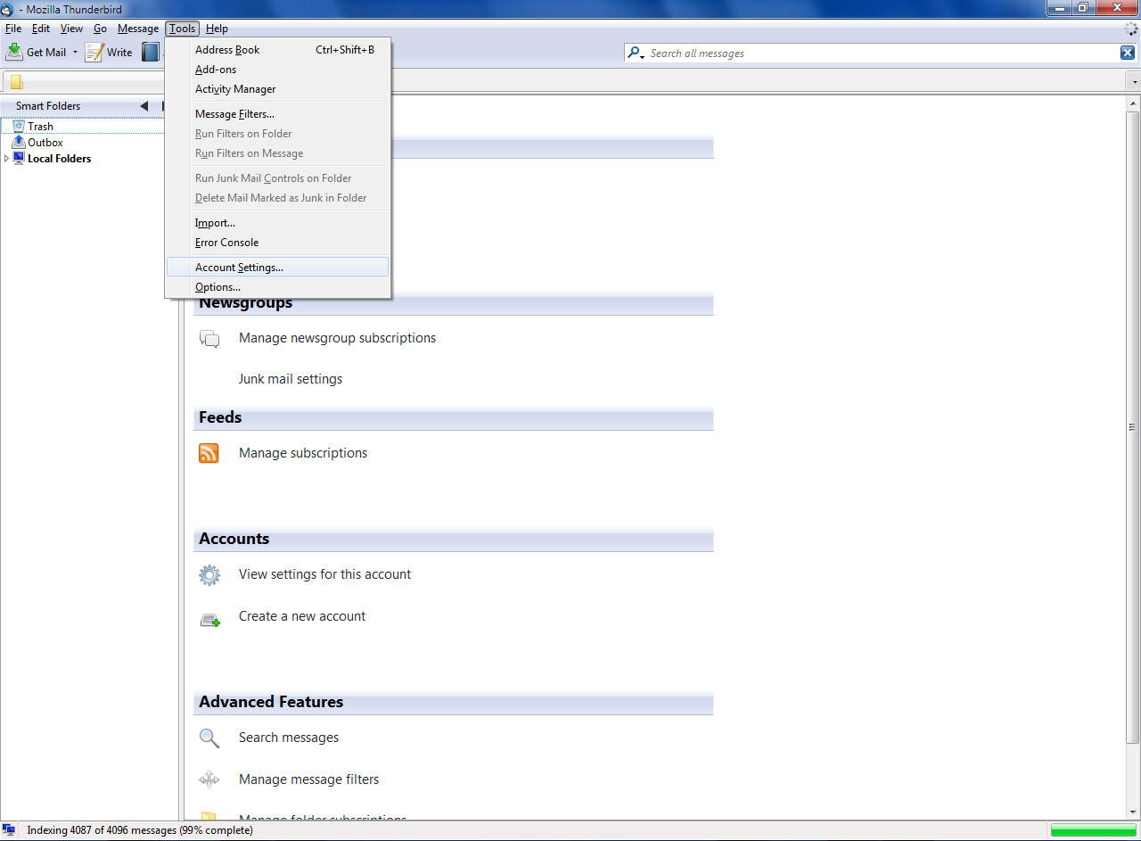Choose Address Book from Tools menu

pos(278,50)
